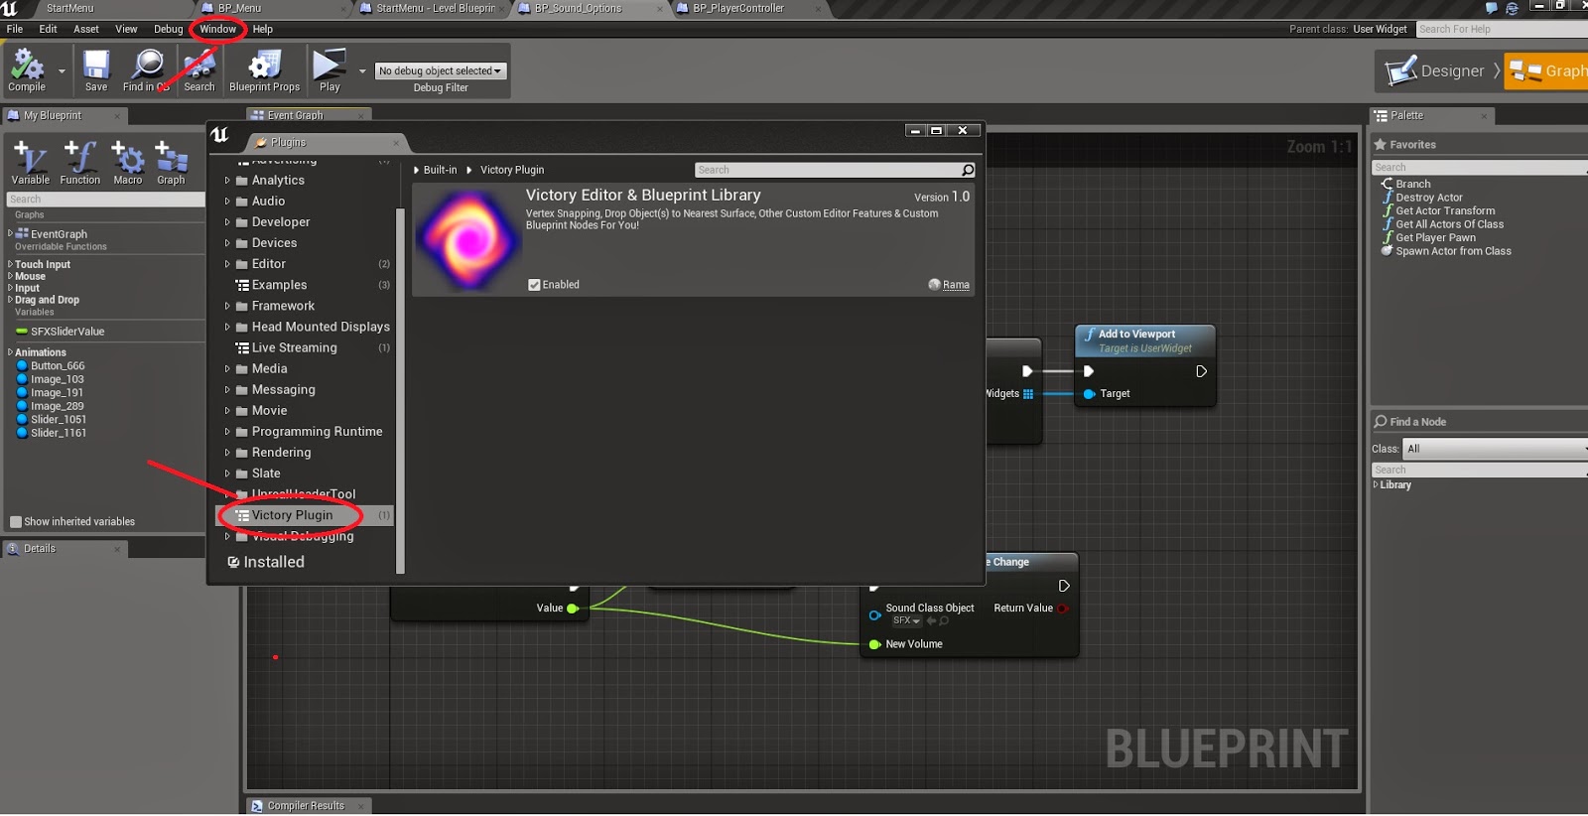1588x816 pixels.
Task: Add a new Graph in My Blueprint
Action: pyautogui.click(x=171, y=163)
